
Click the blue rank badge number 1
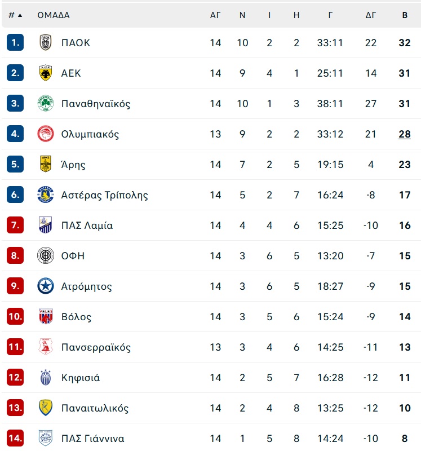[x=15, y=43]
